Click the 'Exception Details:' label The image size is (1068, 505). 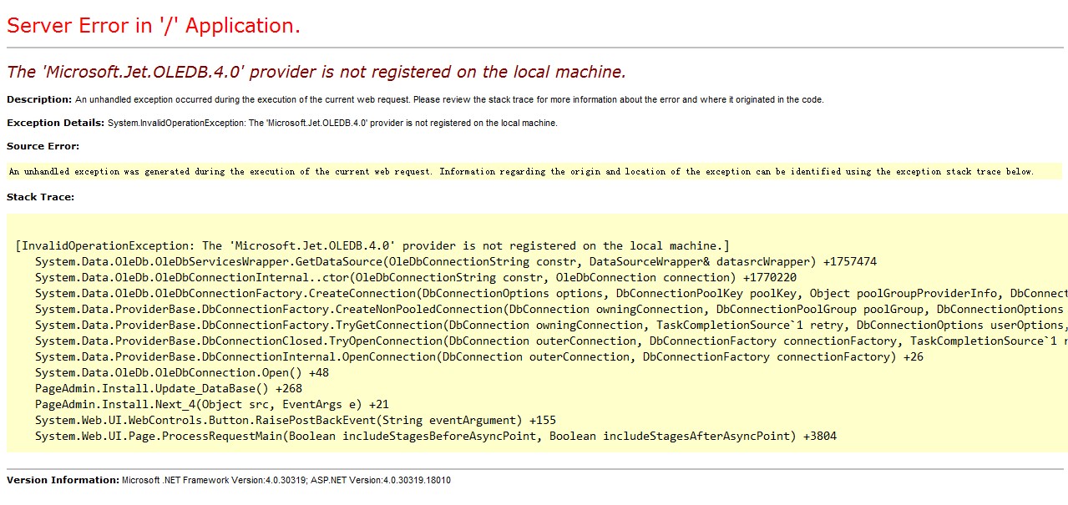(x=56, y=123)
